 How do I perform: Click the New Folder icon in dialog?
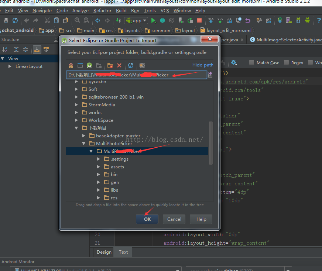click(x=110, y=65)
